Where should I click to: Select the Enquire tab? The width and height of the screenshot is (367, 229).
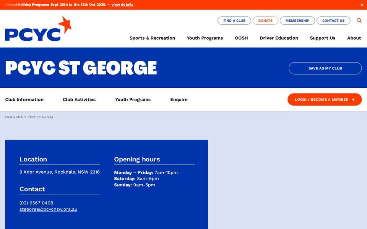point(179,100)
